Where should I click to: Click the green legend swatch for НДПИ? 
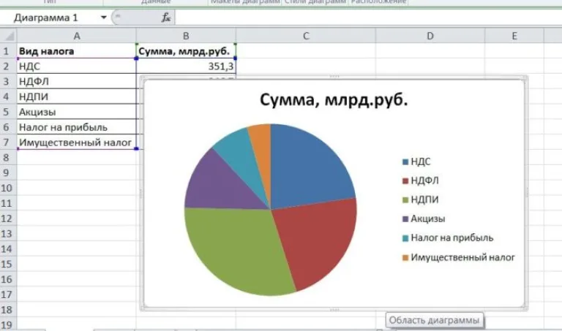405,199
